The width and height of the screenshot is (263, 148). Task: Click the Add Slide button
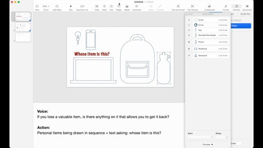(x=57, y=8)
